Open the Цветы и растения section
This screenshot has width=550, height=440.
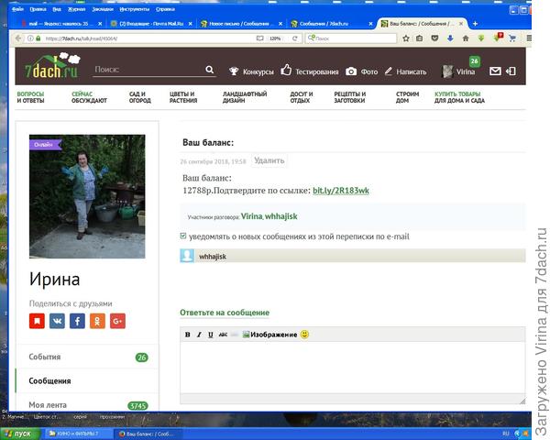point(183,97)
